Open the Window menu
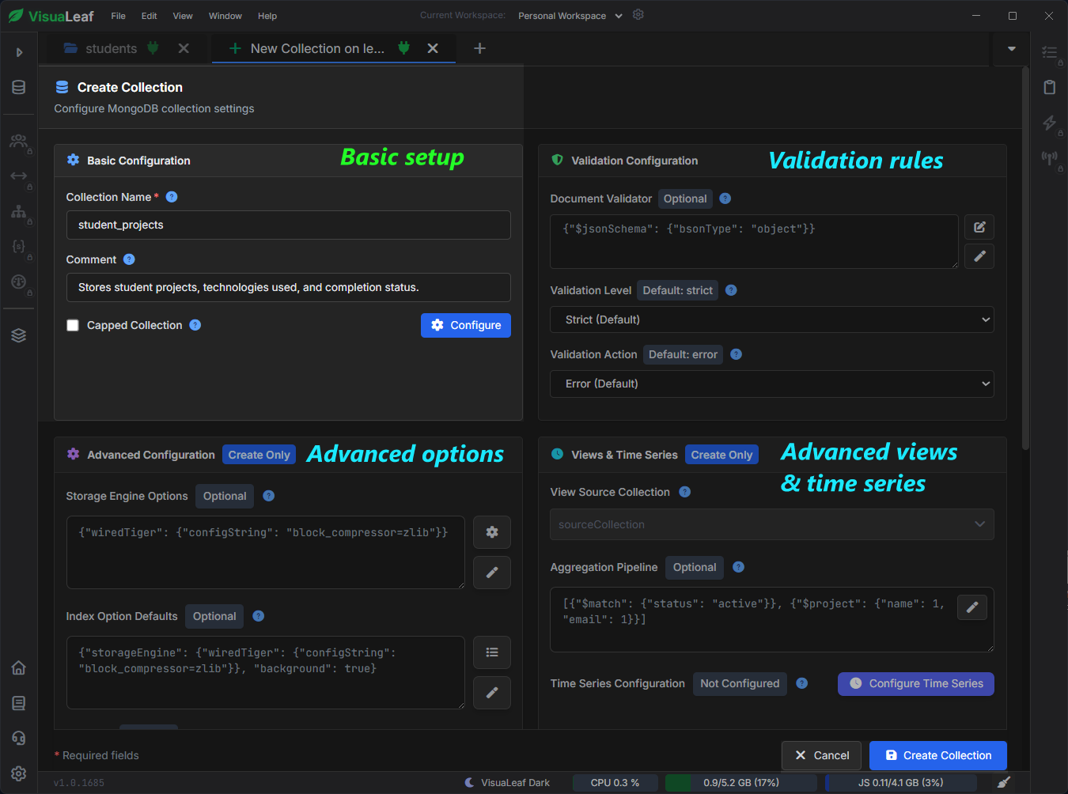The height and width of the screenshot is (794, 1068). pyautogui.click(x=225, y=16)
